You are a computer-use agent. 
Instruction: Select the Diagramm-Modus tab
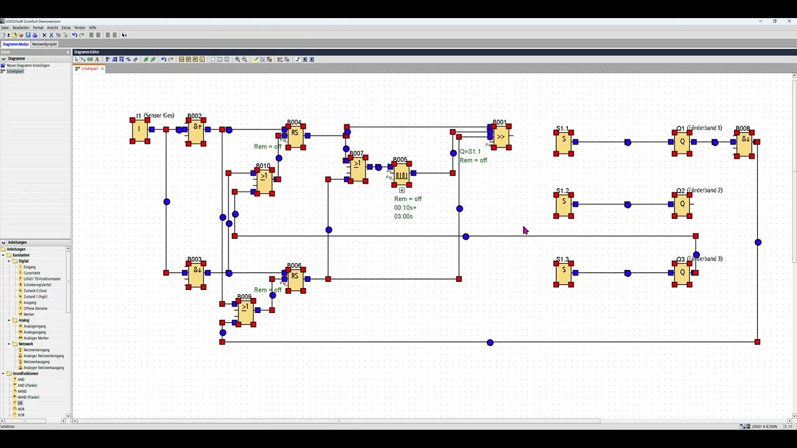[x=16, y=44]
